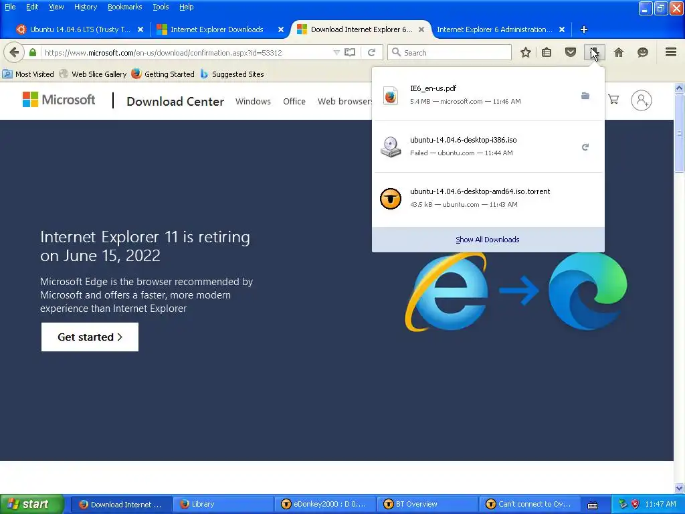Click the on-screen keyboard tray icon

click(593, 505)
